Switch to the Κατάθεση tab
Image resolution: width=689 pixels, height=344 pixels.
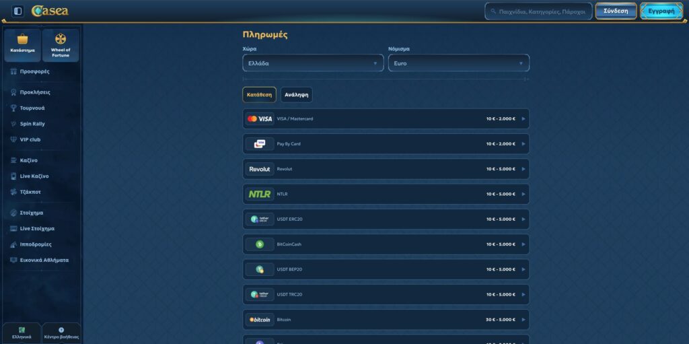(x=259, y=95)
